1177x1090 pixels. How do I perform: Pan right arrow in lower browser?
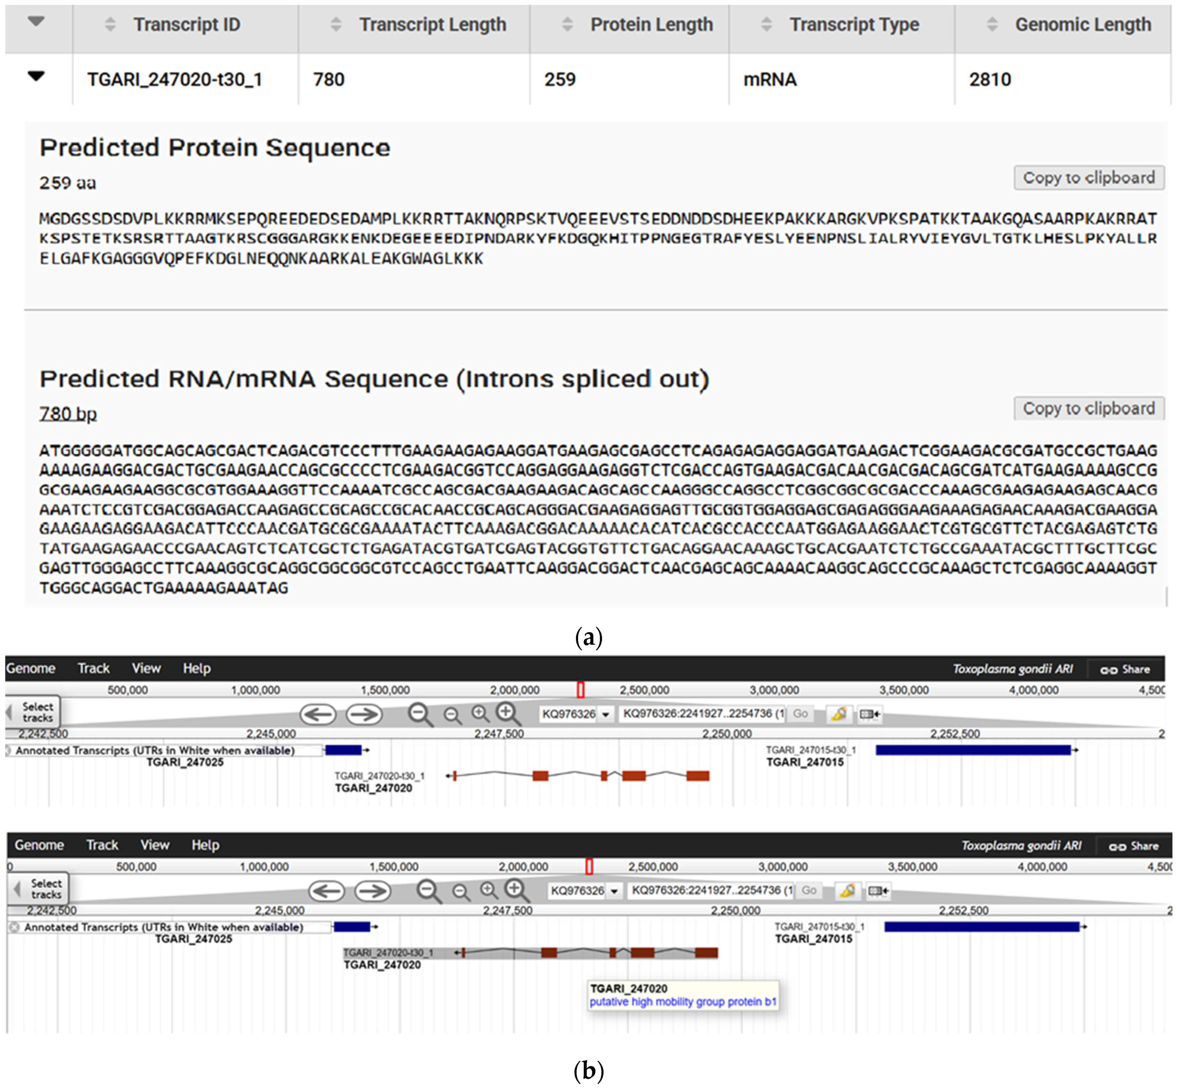coord(373,891)
